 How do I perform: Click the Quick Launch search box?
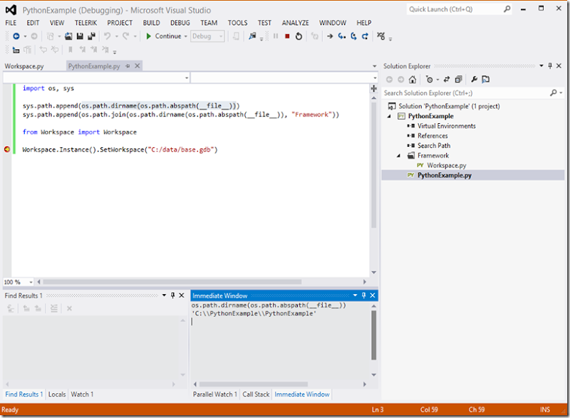pos(459,9)
